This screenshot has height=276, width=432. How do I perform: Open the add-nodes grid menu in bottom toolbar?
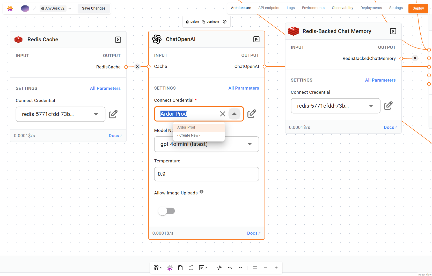pyautogui.click(x=158, y=268)
